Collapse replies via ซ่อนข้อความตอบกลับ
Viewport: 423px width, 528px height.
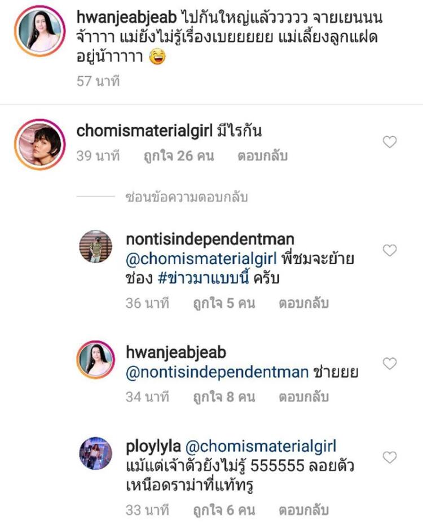coord(187,197)
